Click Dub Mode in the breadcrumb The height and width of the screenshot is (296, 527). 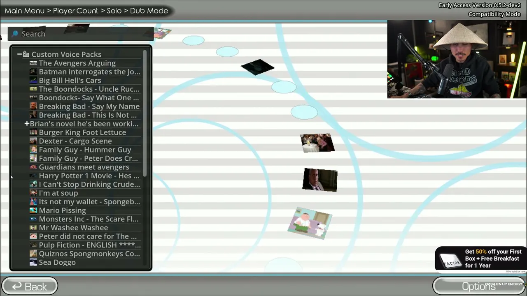click(x=149, y=11)
